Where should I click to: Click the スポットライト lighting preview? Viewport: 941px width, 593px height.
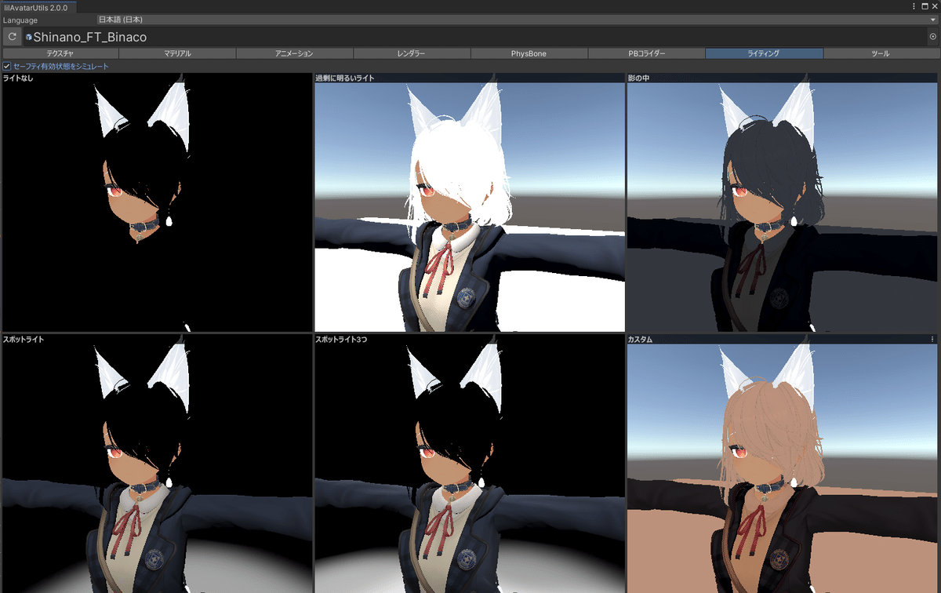click(x=157, y=463)
